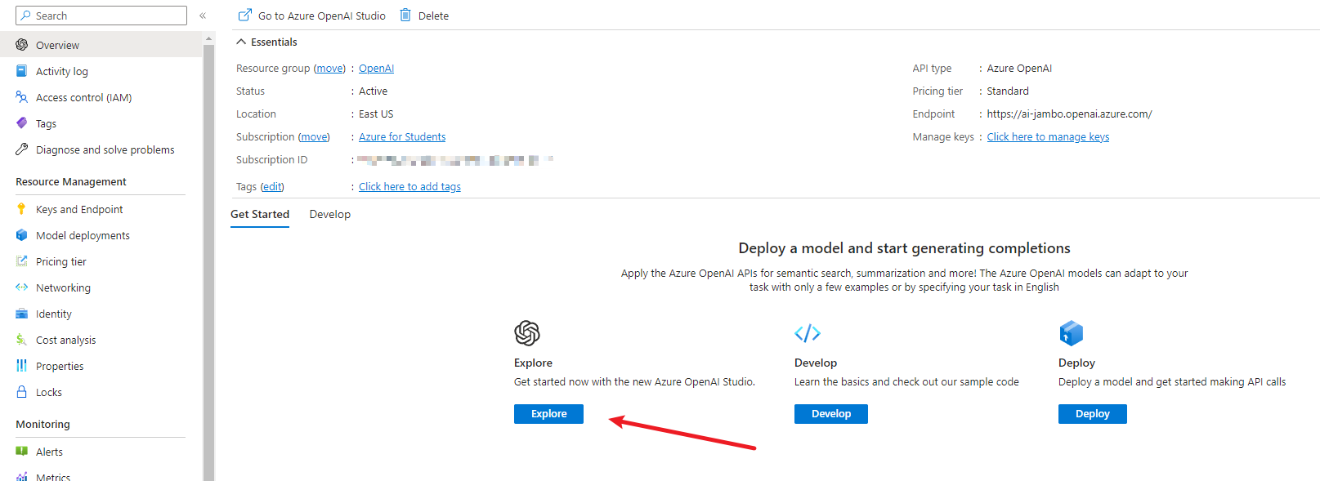
Task: Click the Overview OpenAI icon in sidebar
Action: (22, 45)
